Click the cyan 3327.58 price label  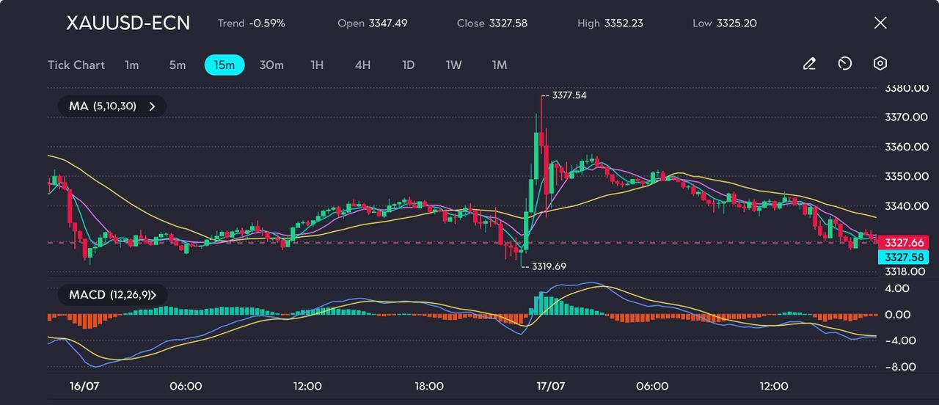pyautogui.click(x=904, y=257)
